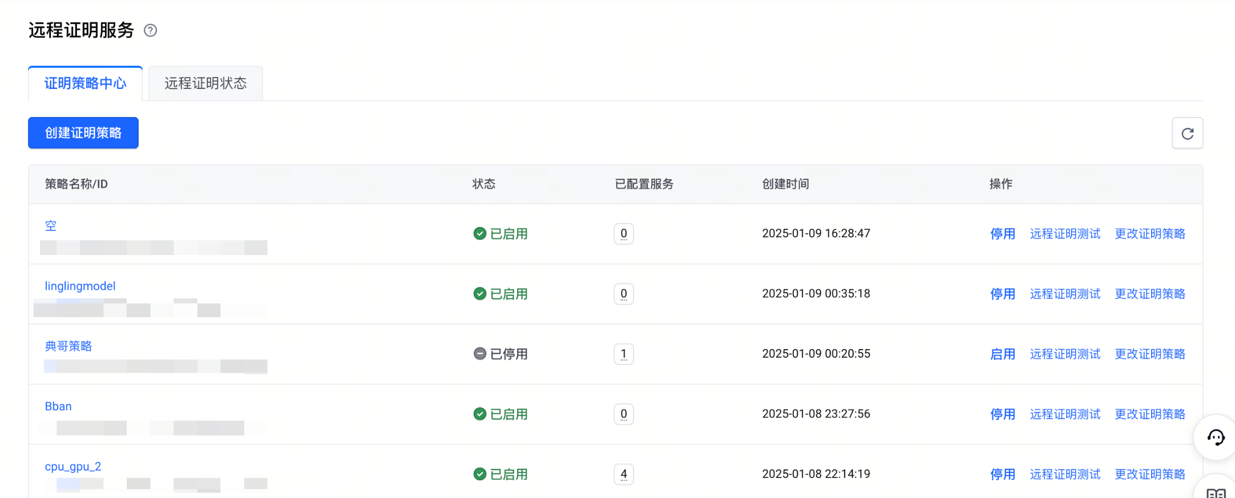The image size is (1235, 498).
Task: Expand configured services count for 典哥策略
Action: pos(624,354)
